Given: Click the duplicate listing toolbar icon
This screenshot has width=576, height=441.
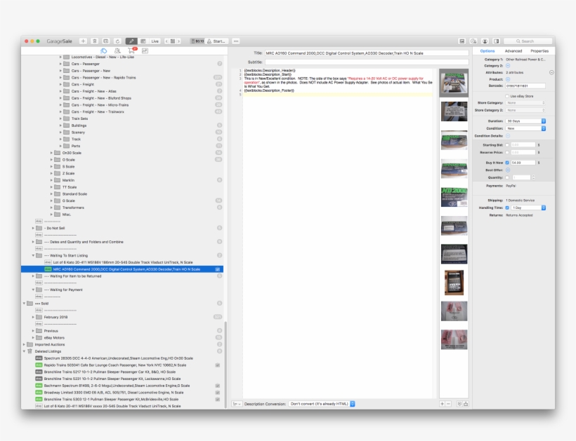Looking at the screenshot, I should 105,41.
